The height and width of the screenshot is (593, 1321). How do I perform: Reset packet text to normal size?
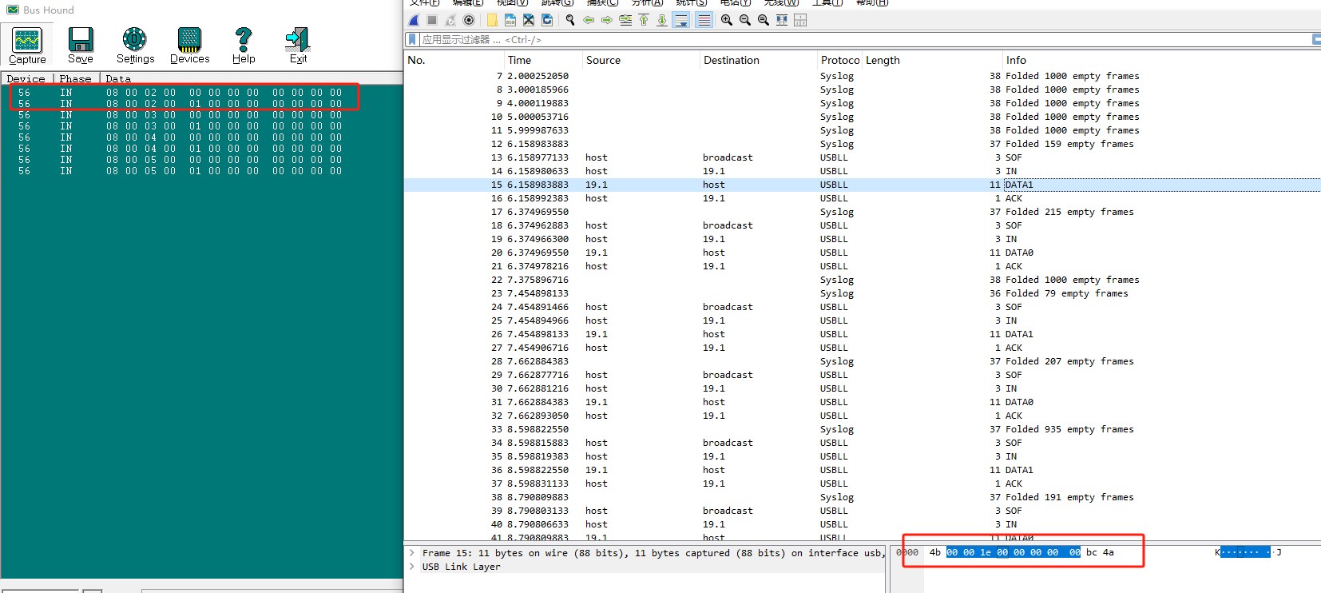(764, 20)
